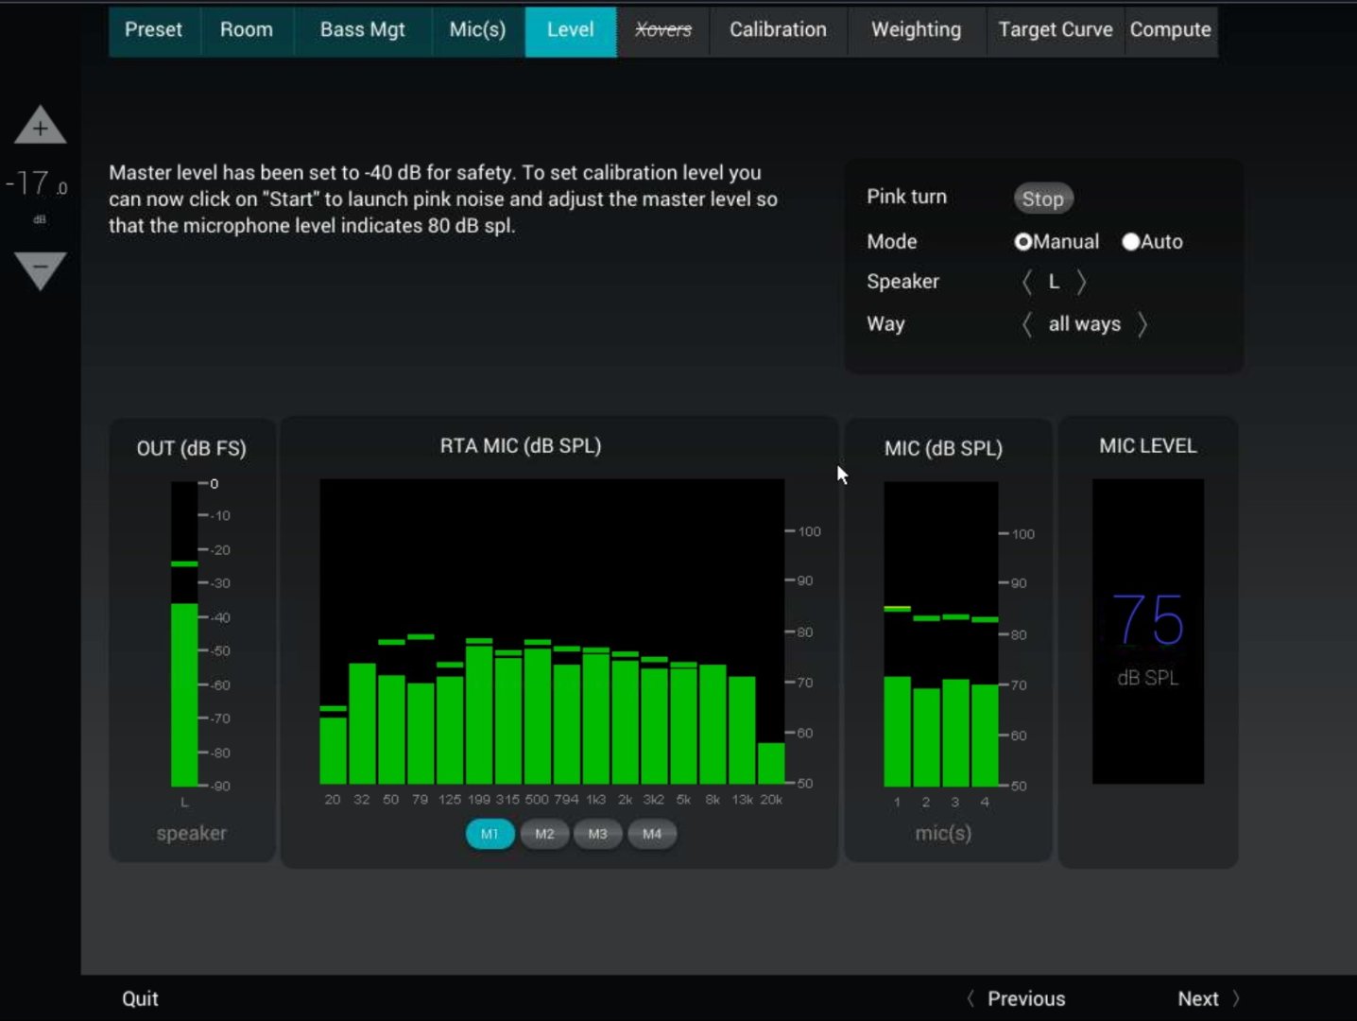Quit the calibration wizard

tap(140, 998)
